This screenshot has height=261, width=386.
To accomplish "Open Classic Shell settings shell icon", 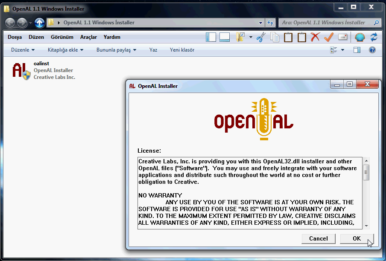I will pyautogui.click(x=360, y=37).
